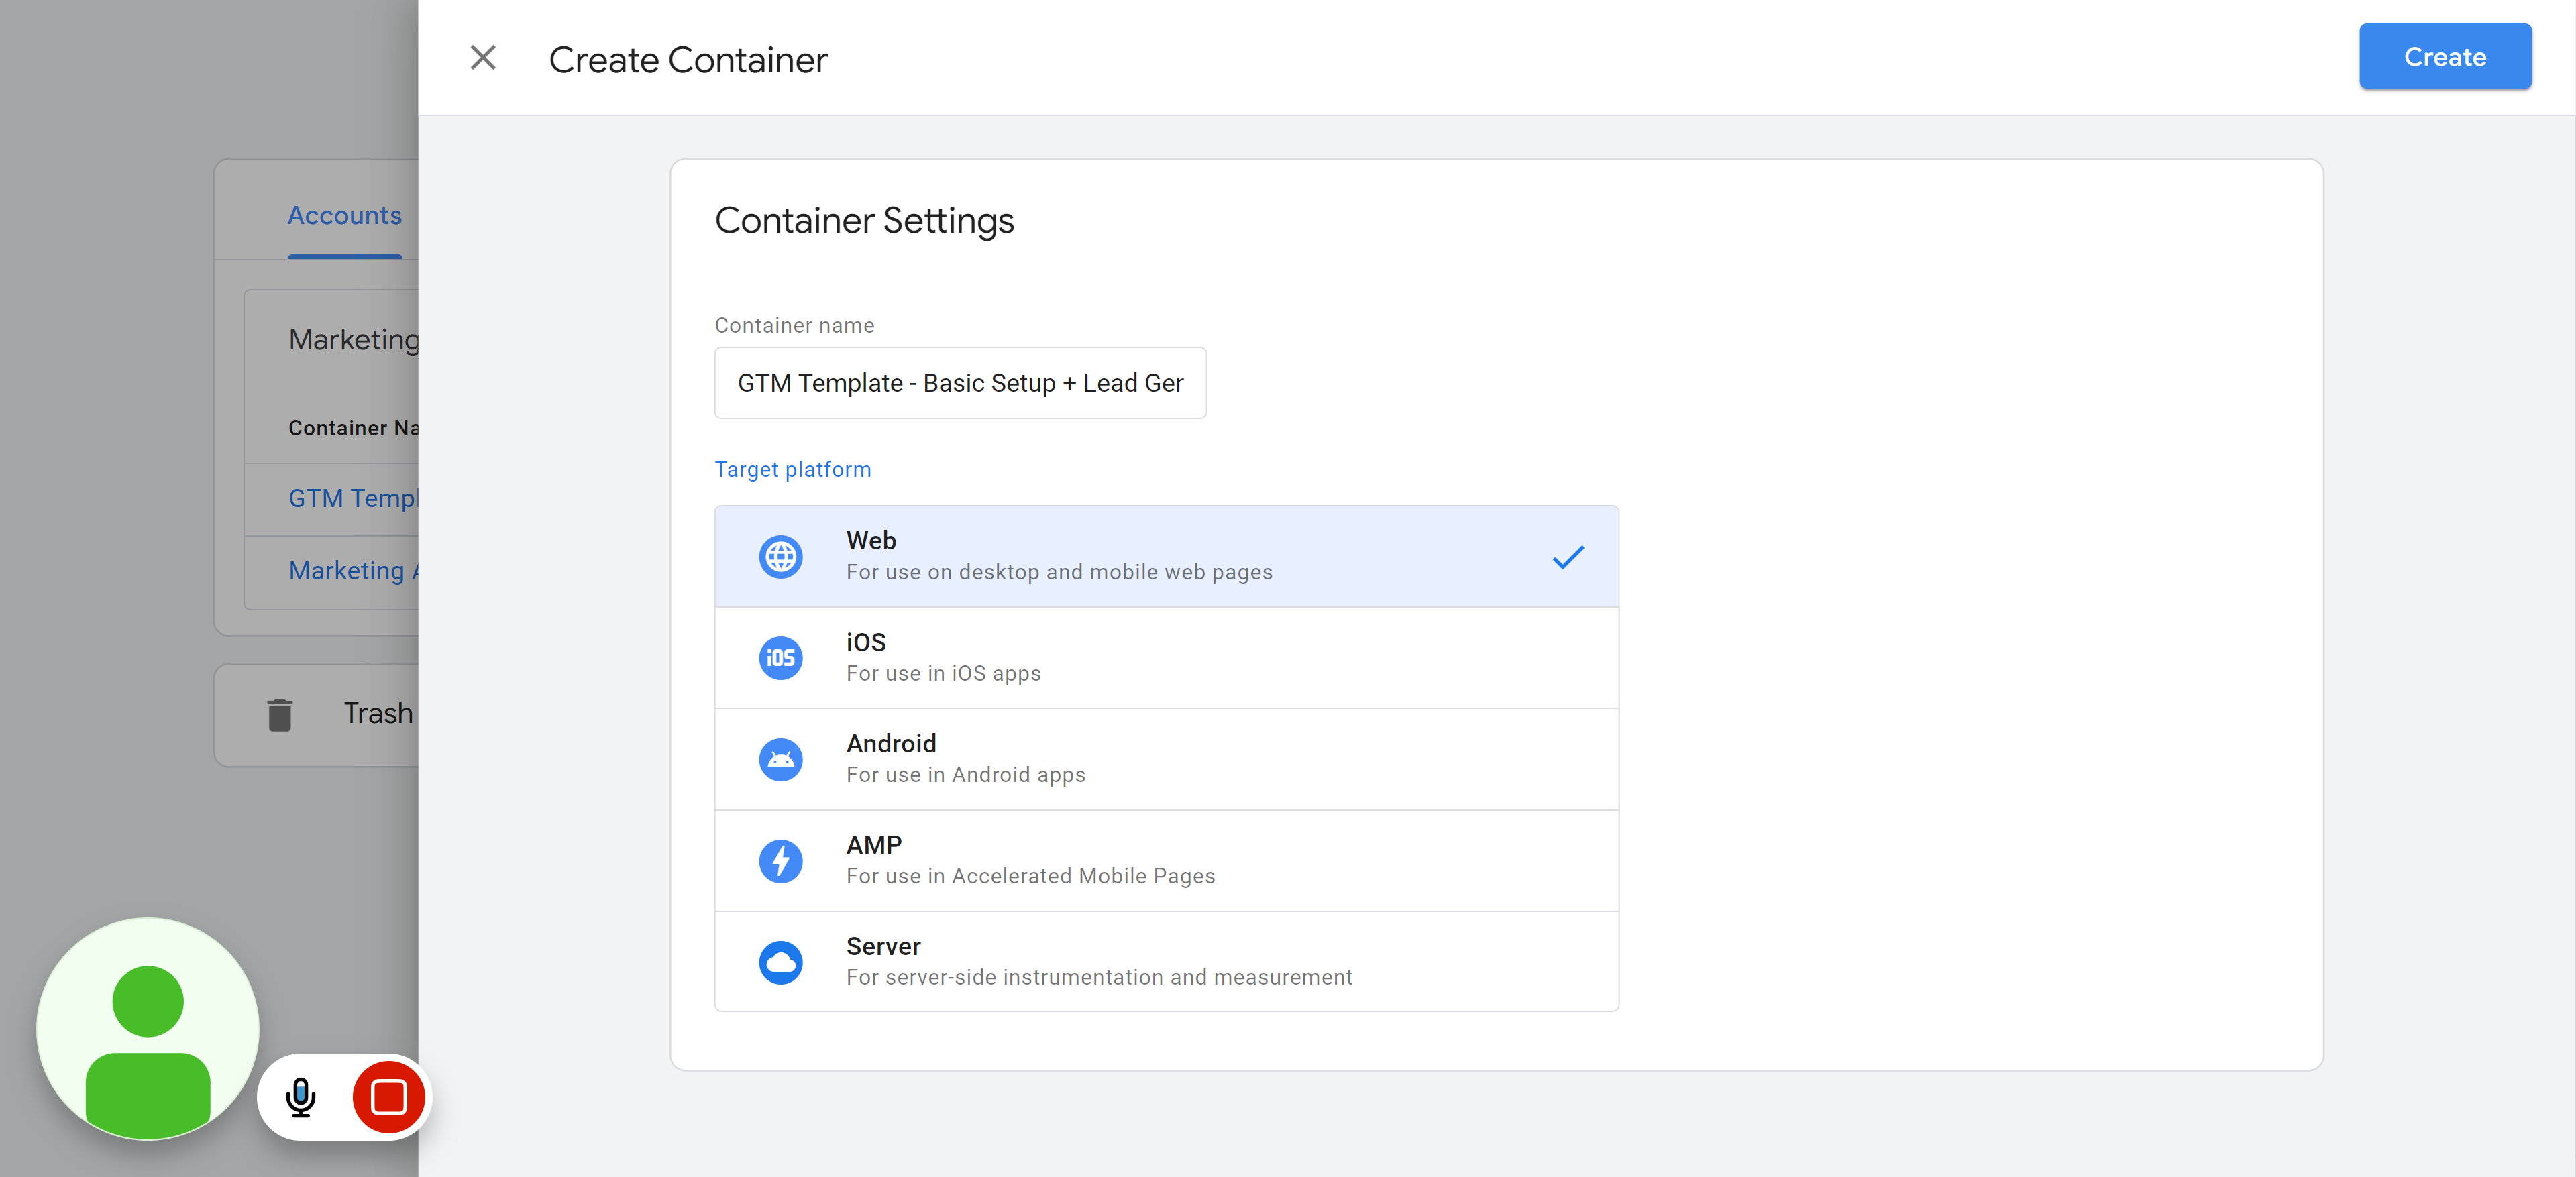Screen dimensions: 2576x1177
Task: Choose AMP as target platform
Action: coord(1166,860)
